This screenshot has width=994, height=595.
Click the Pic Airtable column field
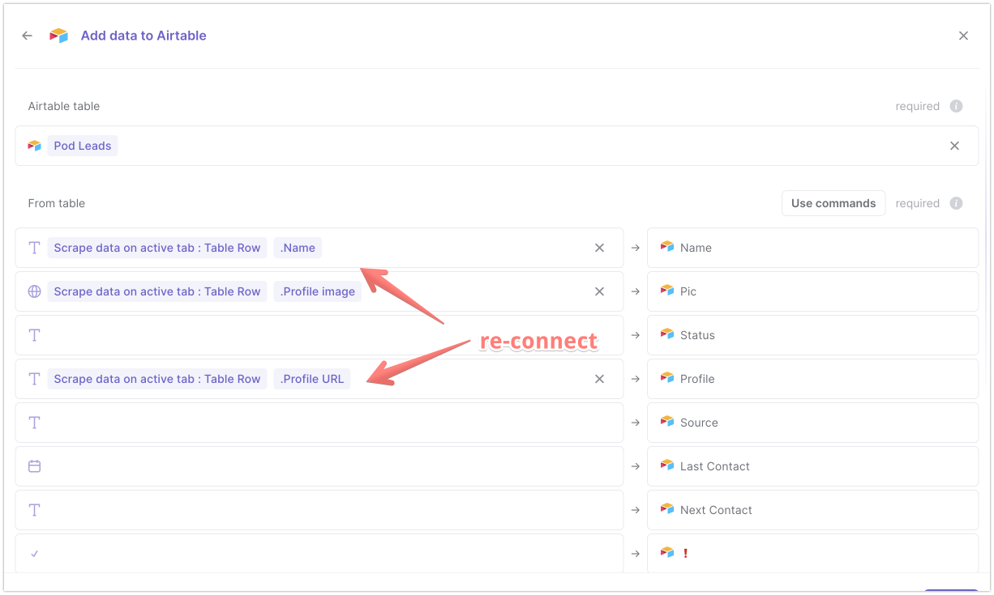point(812,291)
